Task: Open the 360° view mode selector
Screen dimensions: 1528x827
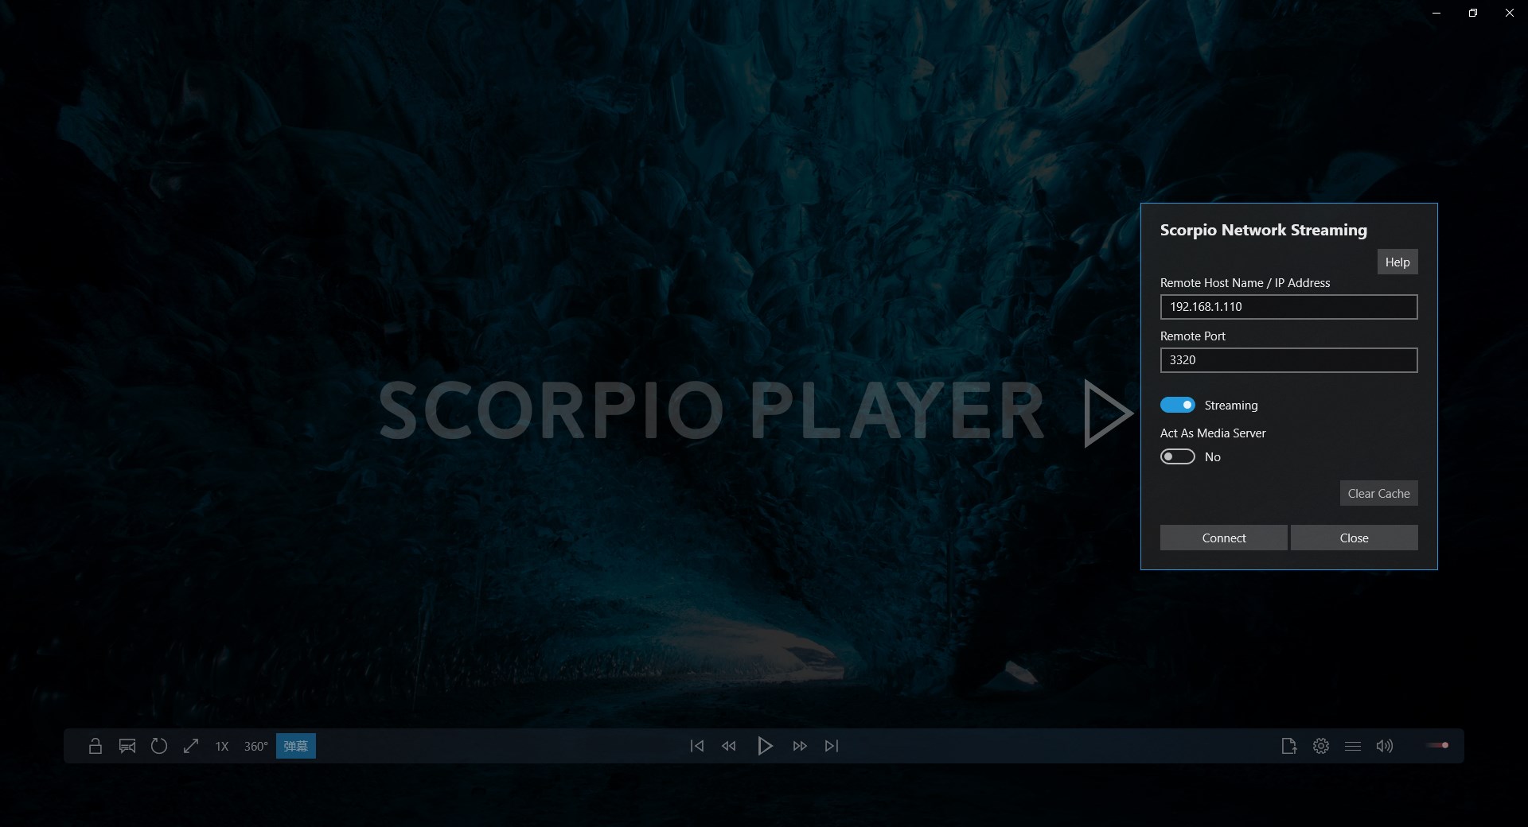Action: click(255, 746)
